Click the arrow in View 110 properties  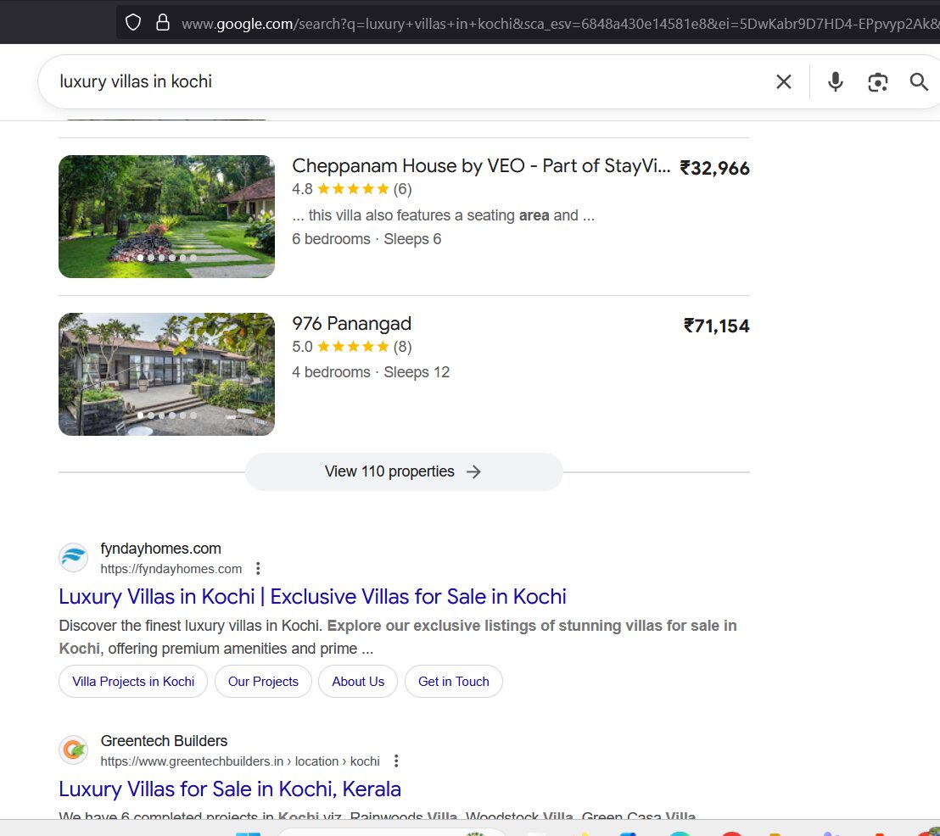[x=473, y=471]
